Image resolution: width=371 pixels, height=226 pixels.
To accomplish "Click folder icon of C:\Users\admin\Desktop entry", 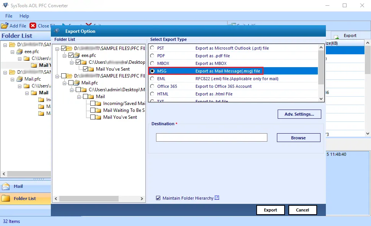I will [x=84, y=90].
